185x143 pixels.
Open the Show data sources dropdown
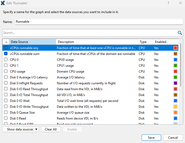point(21,129)
